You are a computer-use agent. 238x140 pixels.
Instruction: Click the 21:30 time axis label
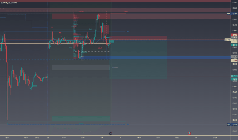click(x=37, y=138)
